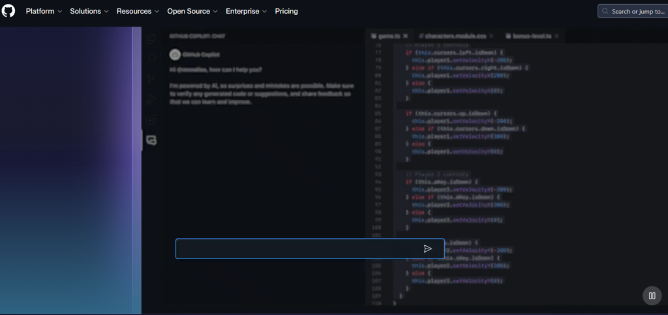Switch to the bonus-level.ts tab
This screenshot has width=668, height=315.
click(531, 36)
